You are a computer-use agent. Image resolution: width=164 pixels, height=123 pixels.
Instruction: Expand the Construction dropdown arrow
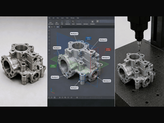click(x=53, y=22)
